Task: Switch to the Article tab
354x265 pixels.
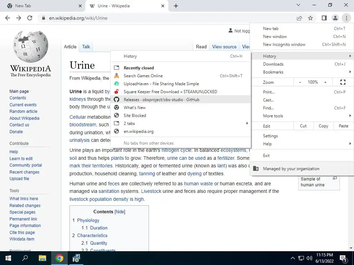Action: [x=70, y=47]
